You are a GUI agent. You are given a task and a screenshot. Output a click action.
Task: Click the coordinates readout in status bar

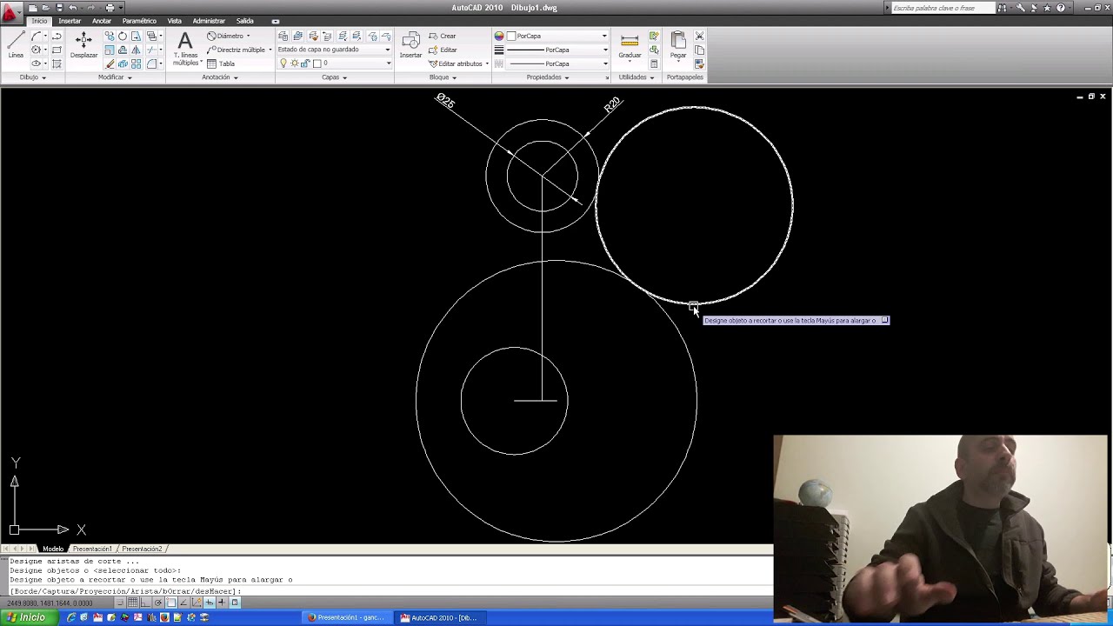tap(50, 603)
